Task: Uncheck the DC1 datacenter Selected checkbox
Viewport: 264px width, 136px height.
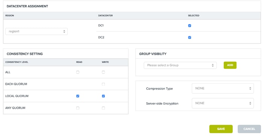Action: click(189, 26)
